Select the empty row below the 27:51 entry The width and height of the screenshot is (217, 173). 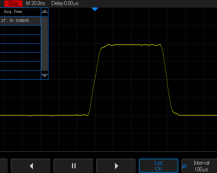tap(20, 30)
